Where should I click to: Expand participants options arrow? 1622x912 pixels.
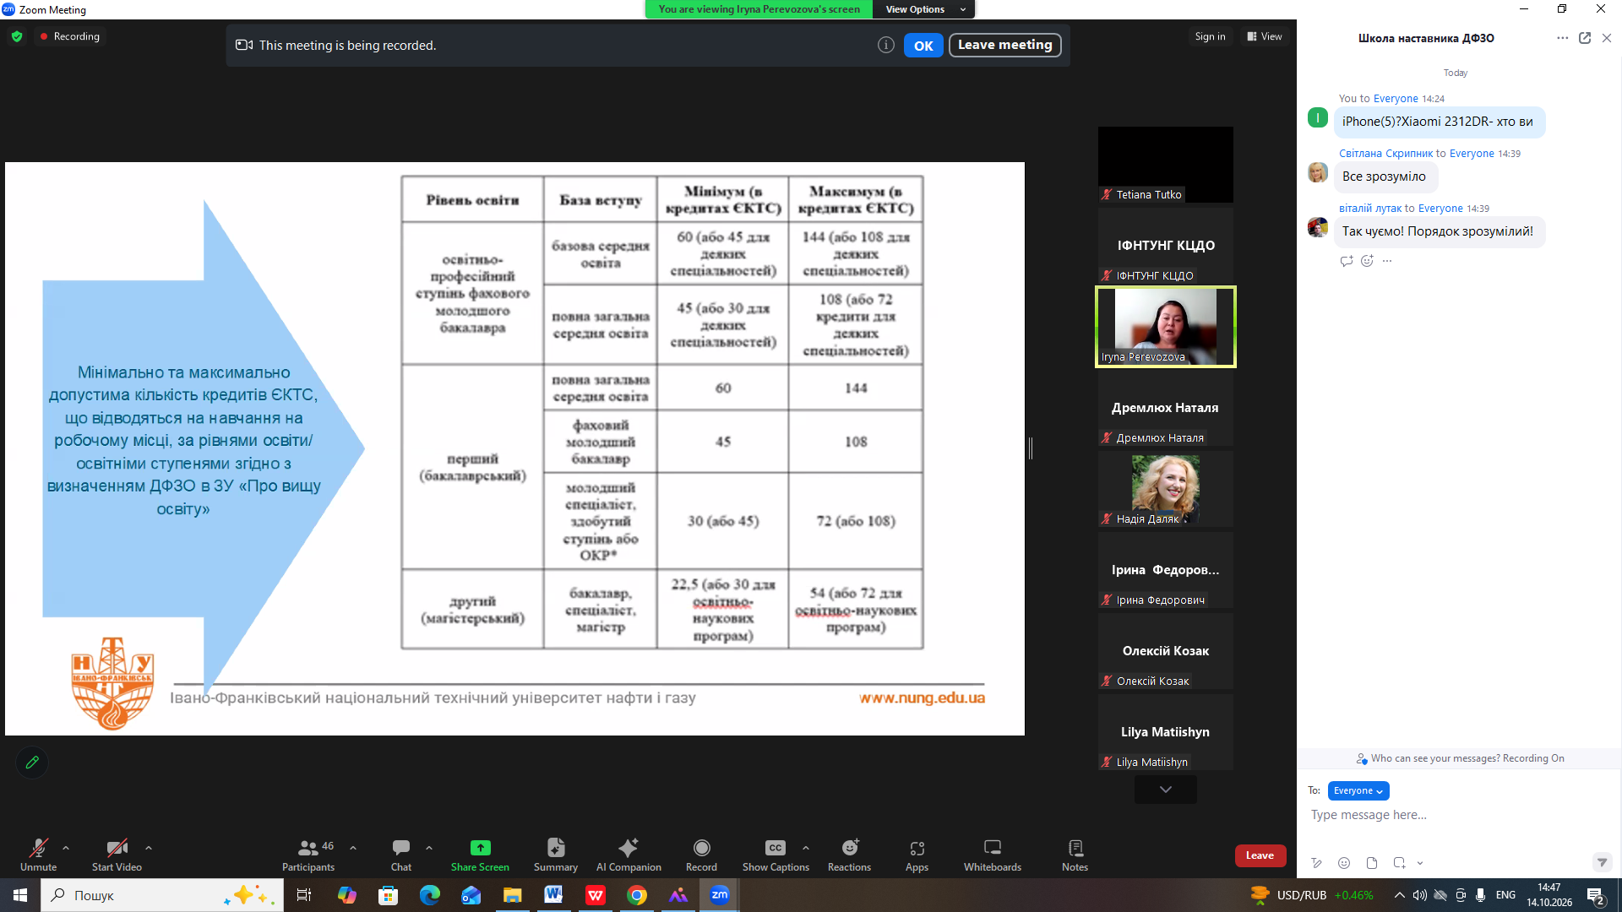pyautogui.click(x=353, y=848)
